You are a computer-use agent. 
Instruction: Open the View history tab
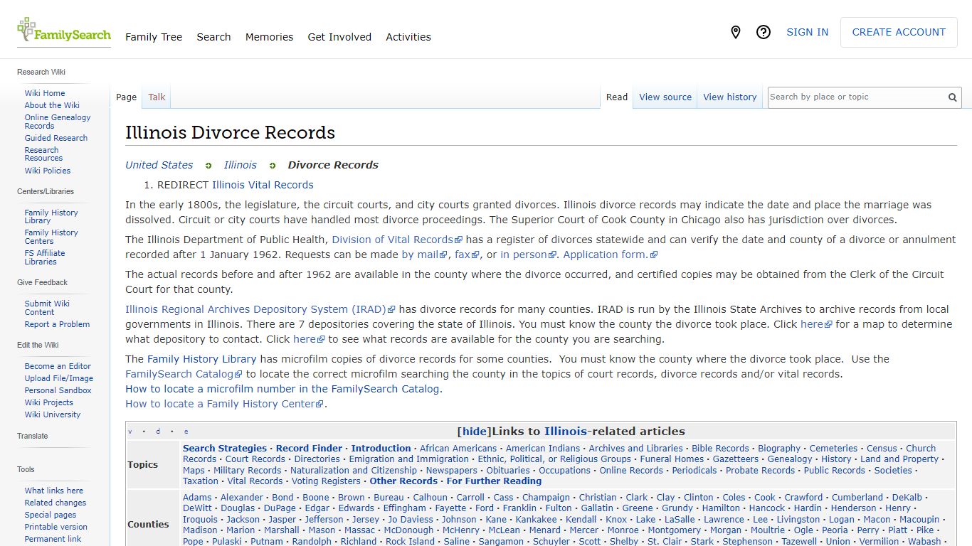730,97
